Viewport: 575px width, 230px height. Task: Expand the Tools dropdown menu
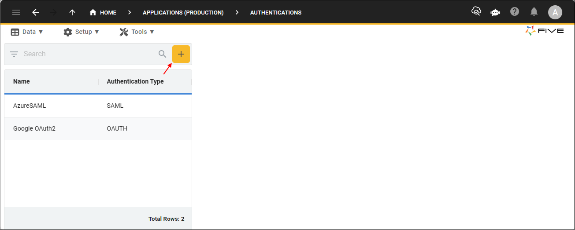point(137,32)
